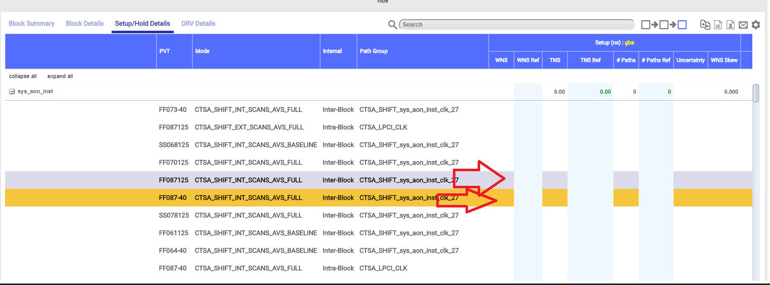770x285 pixels.
Task: Click the mode cell in the FF064-40 row
Action: (256, 251)
